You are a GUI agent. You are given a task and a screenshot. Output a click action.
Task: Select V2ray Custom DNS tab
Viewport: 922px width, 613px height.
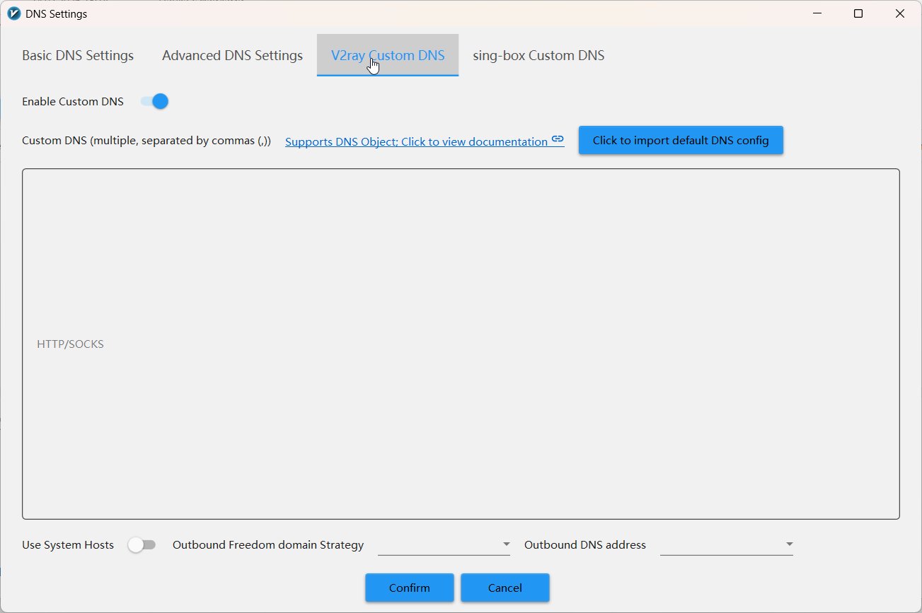click(388, 55)
